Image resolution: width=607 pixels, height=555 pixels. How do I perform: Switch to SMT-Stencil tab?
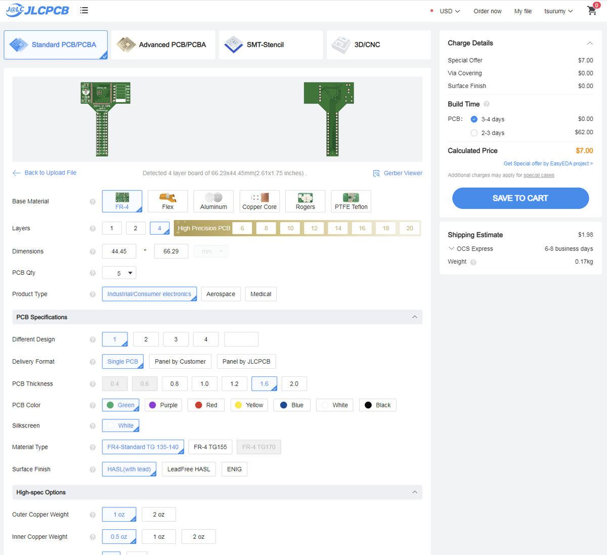(271, 45)
